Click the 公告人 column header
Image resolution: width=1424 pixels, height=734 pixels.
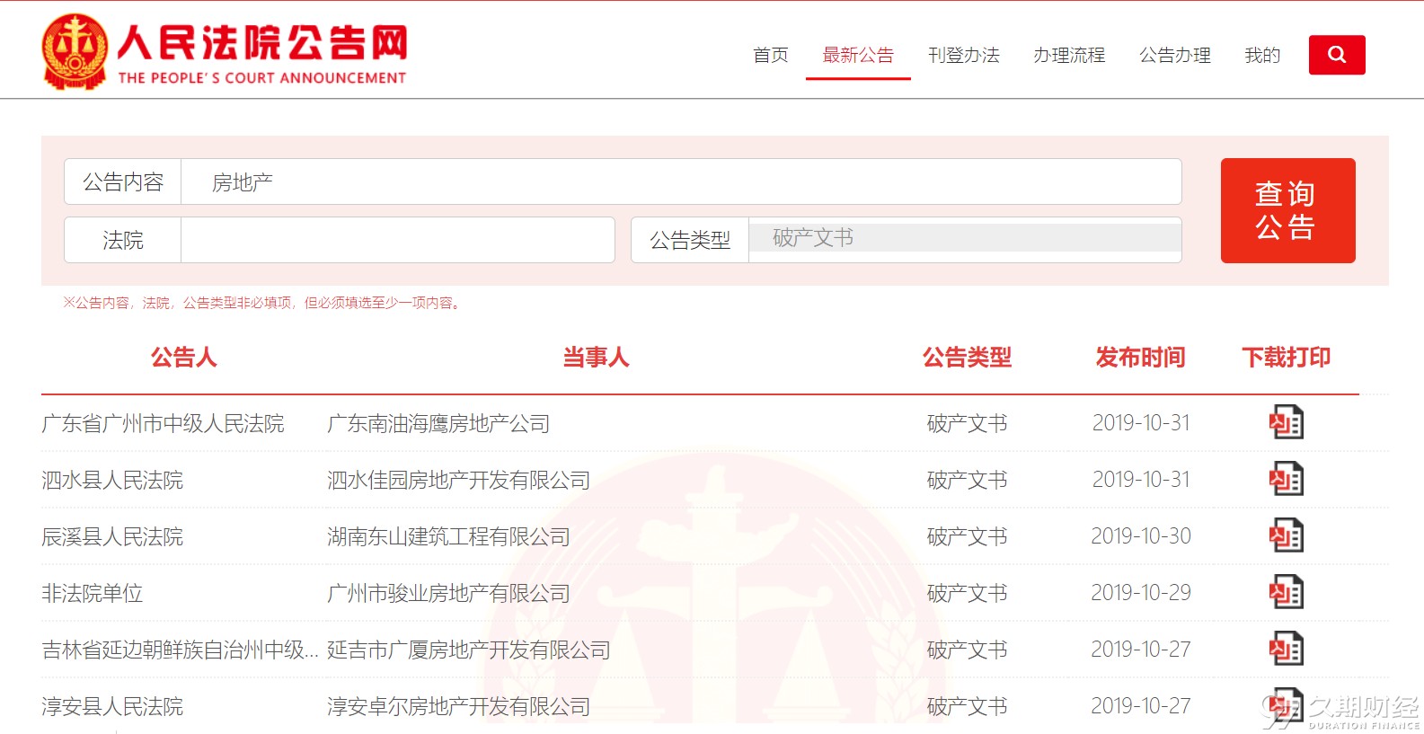pyautogui.click(x=183, y=358)
